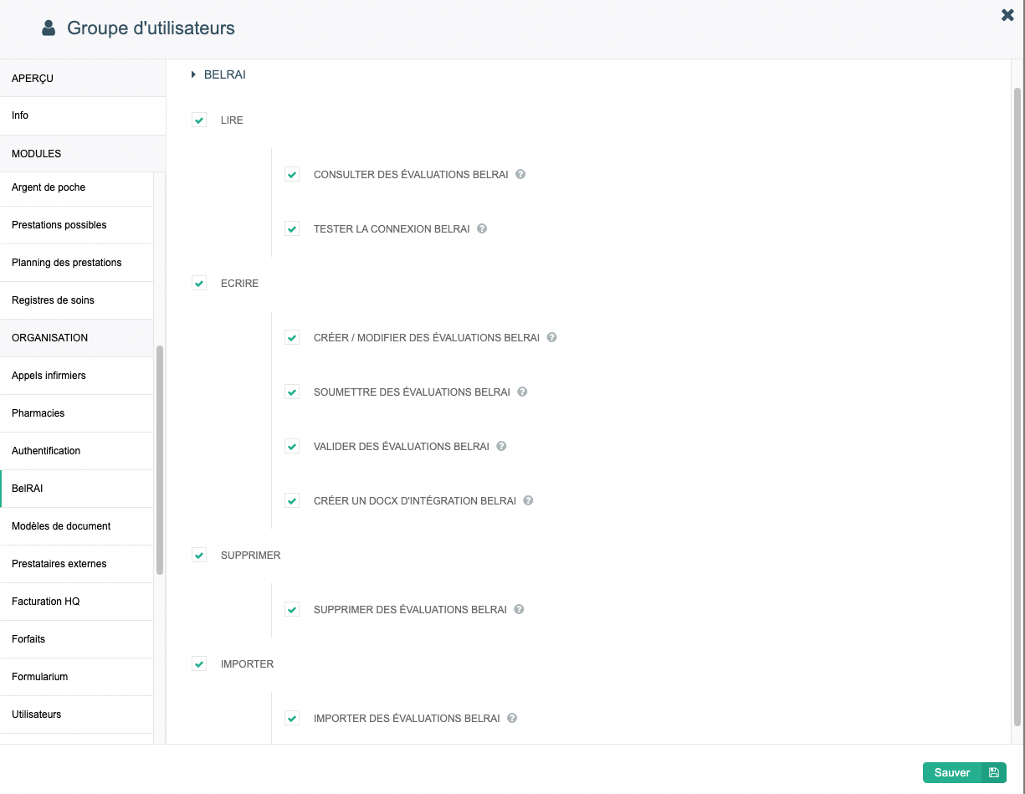Open Registres de soins module
This screenshot has width=1025, height=794.
(x=77, y=300)
